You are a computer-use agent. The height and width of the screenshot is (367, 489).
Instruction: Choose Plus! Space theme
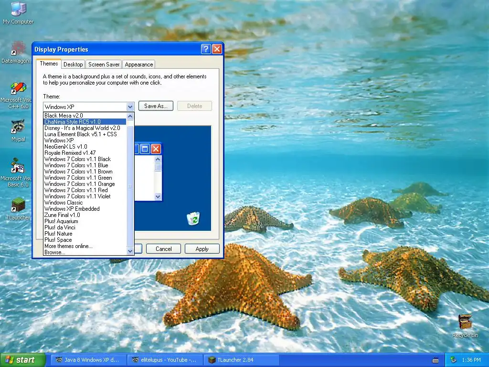click(x=85, y=240)
